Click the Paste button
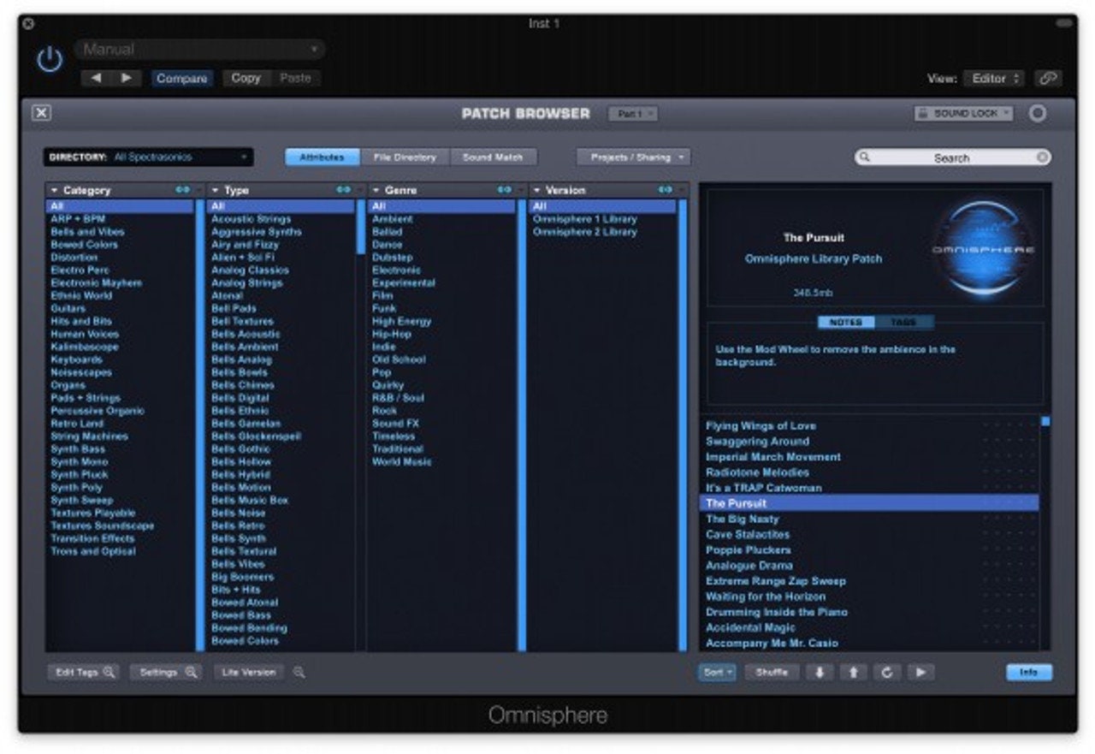Image resolution: width=1095 pixels, height=754 pixels. (x=295, y=78)
